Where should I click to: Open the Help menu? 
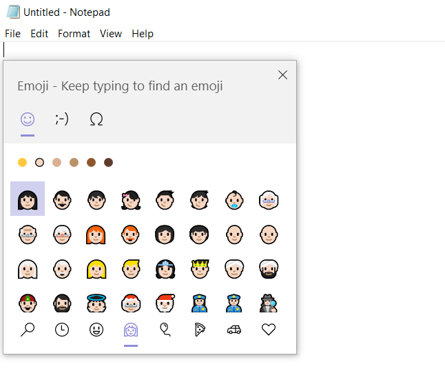pos(143,34)
